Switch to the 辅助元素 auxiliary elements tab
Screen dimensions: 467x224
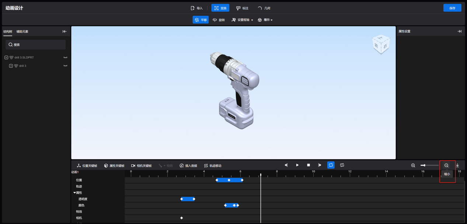click(22, 32)
